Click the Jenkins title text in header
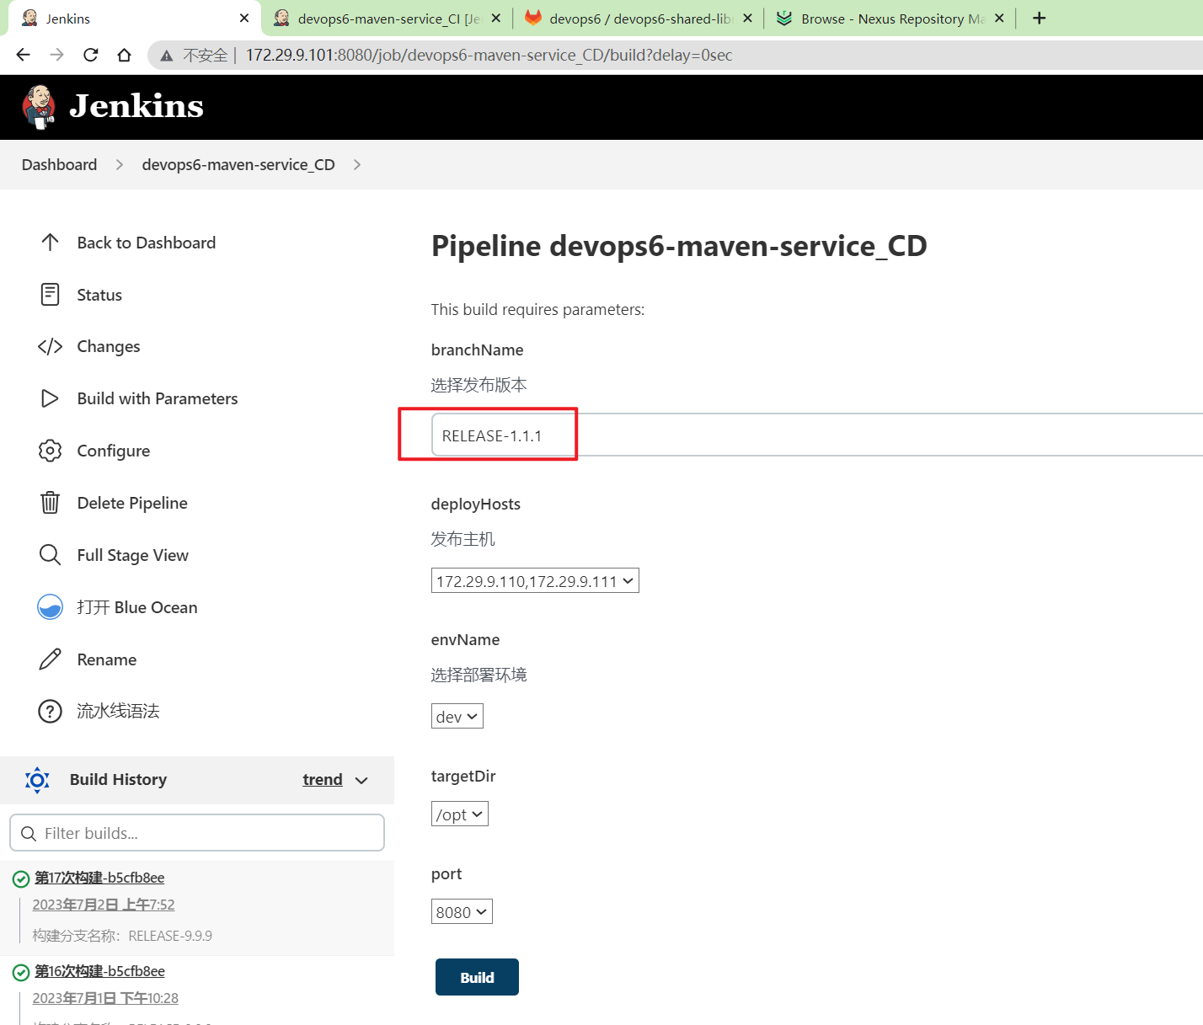Image resolution: width=1203 pixels, height=1025 pixels. pos(136,106)
